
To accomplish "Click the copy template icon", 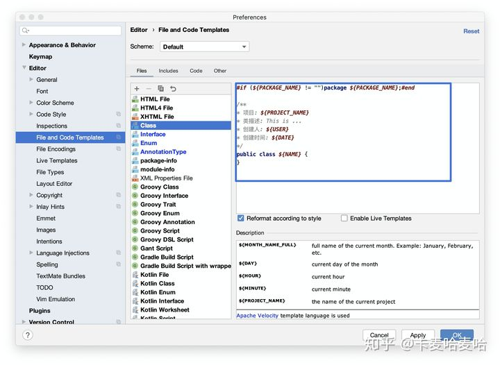I will (x=160, y=89).
